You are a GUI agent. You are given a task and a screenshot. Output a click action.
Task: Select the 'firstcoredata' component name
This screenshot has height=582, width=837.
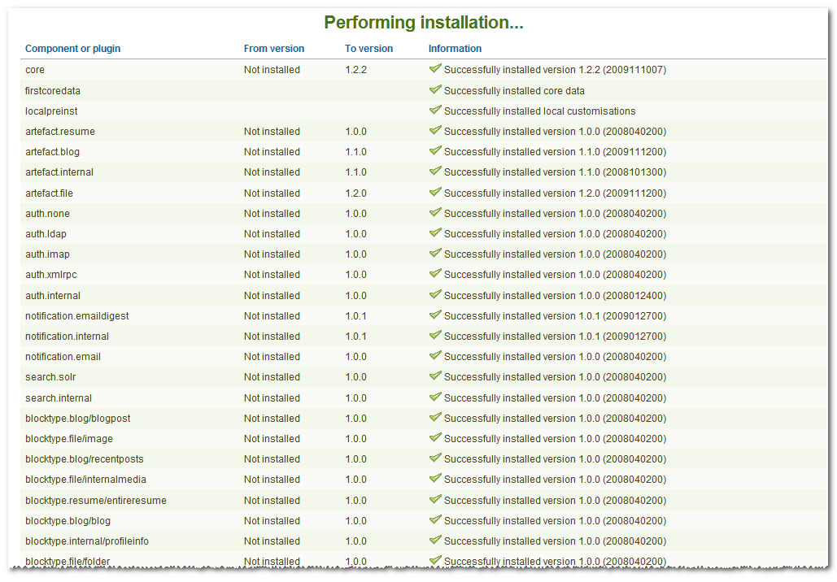pyautogui.click(x=52, y=91)
